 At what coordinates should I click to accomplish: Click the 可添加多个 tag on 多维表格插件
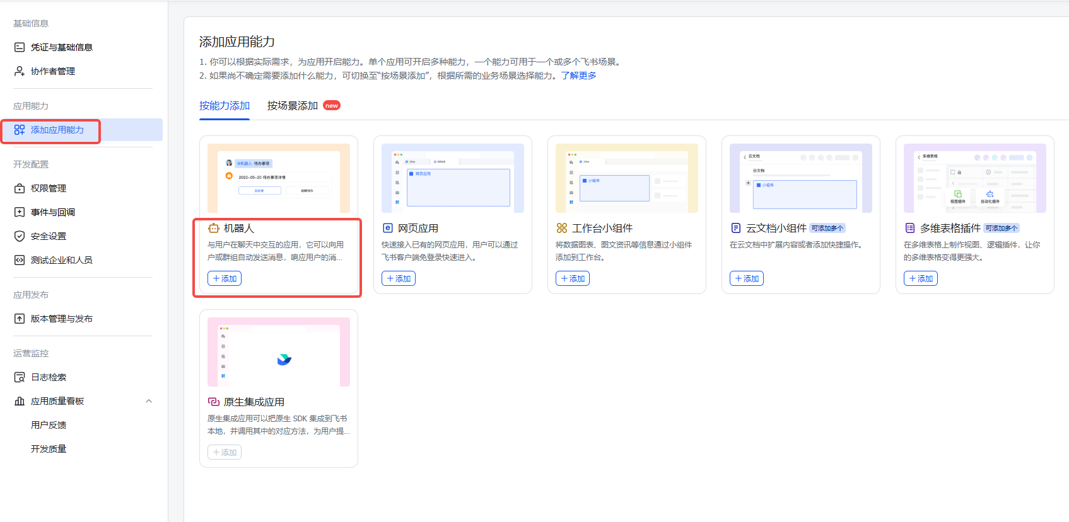pos(1002,228)
